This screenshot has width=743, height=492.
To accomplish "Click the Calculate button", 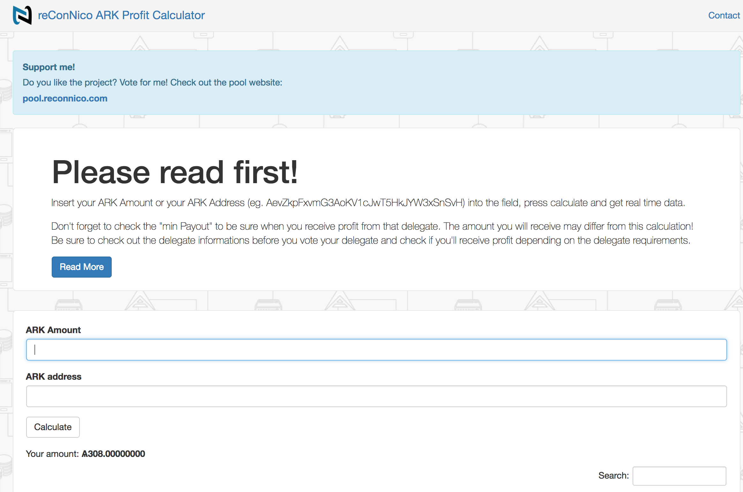I will 53,427.
